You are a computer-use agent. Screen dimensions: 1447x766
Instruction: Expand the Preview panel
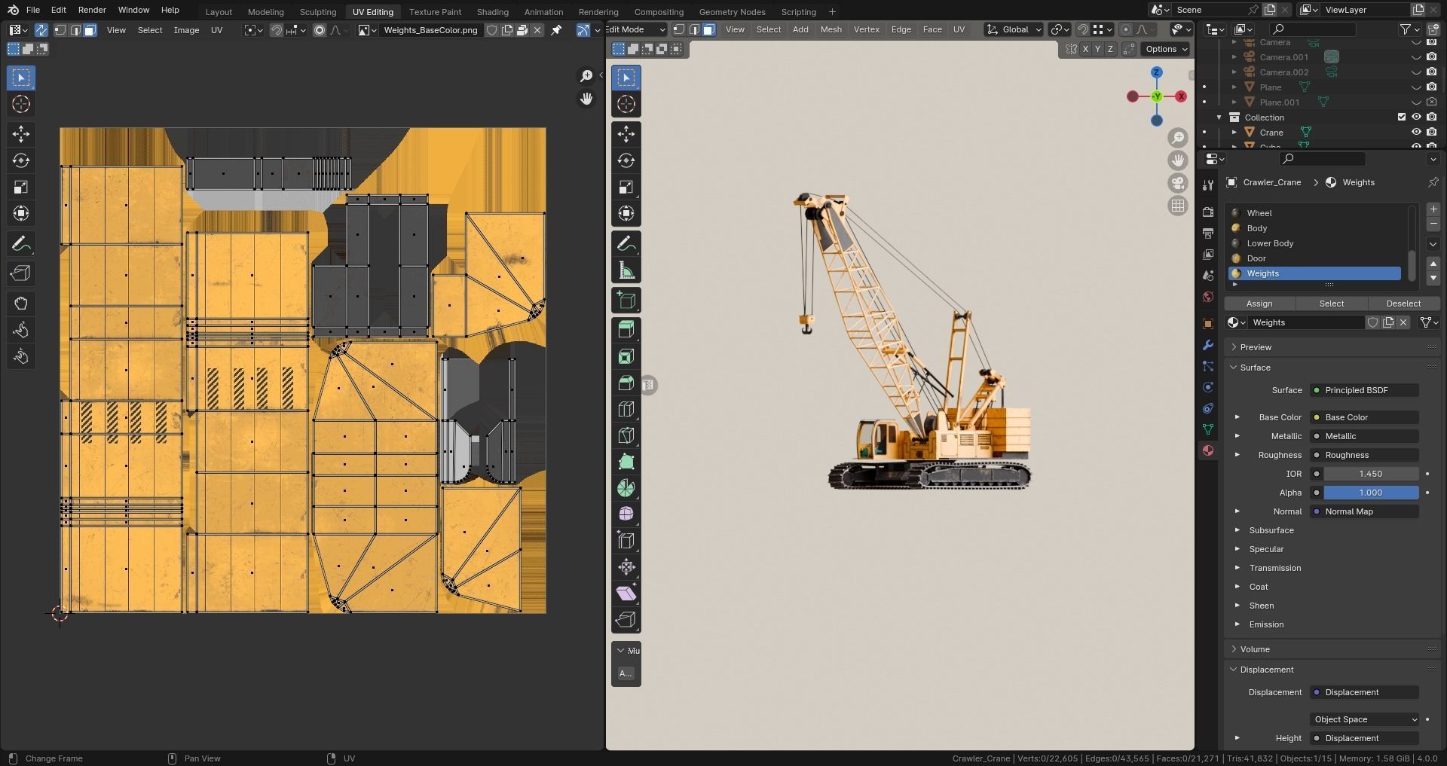[1256, 347]
